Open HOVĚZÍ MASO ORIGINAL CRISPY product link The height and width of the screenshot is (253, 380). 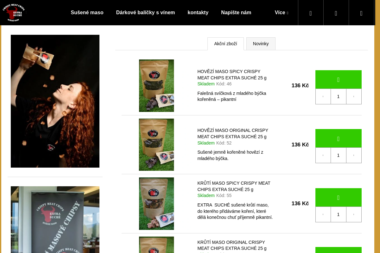(x=233, y=133)
